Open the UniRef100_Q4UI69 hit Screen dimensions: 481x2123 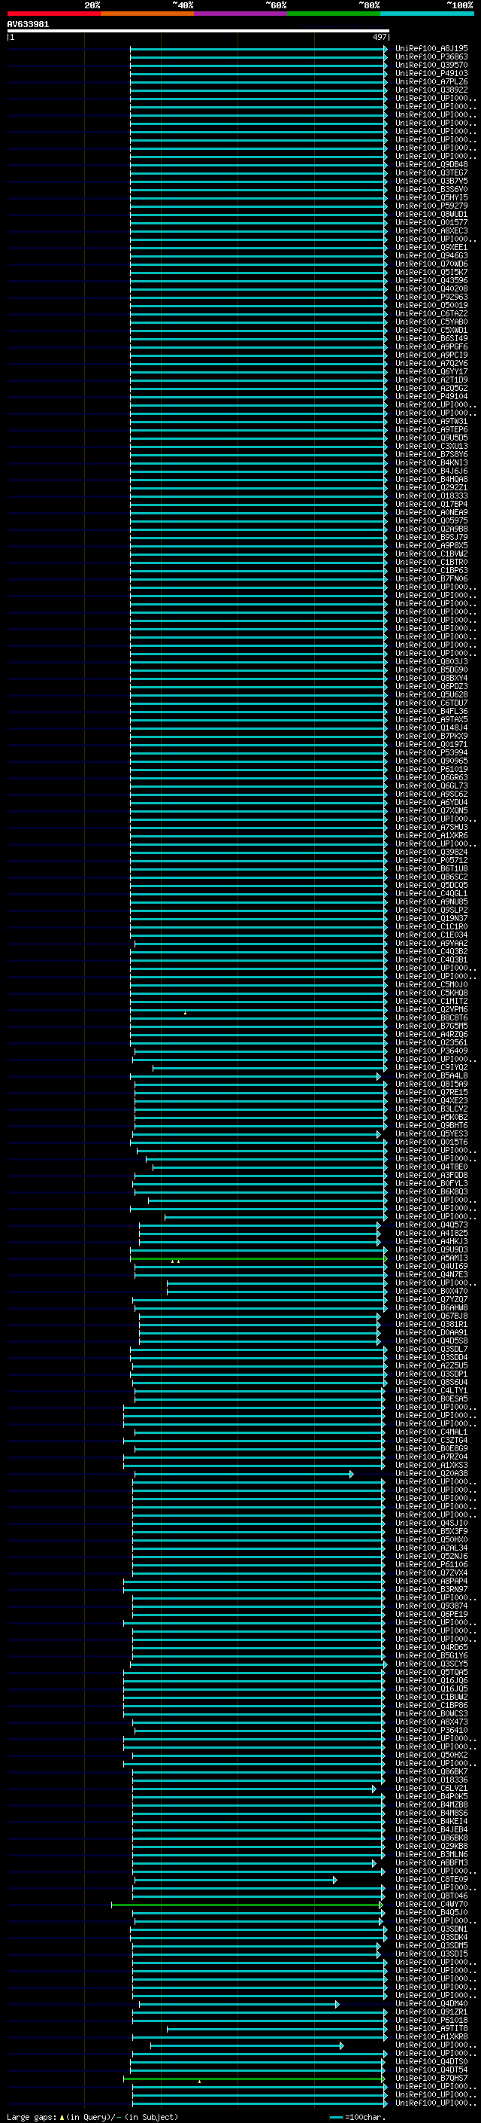click(431, 1266)
